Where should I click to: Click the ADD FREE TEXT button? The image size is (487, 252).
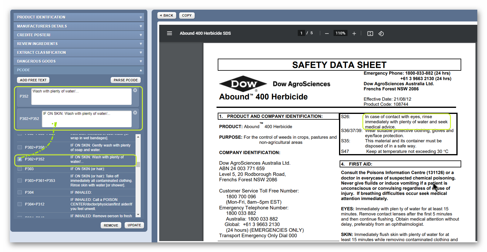coord(33,80)
